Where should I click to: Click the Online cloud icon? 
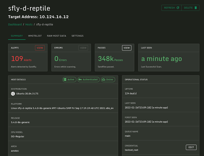tap(104, 80)
